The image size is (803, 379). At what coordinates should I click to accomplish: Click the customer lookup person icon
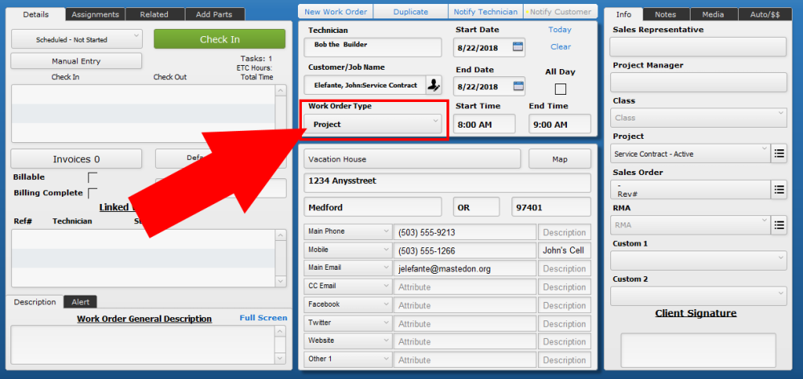point(434,86)
